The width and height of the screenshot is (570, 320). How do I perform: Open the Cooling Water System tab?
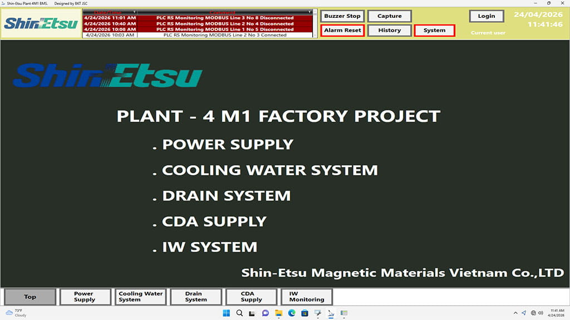click(x=141, y=297)
